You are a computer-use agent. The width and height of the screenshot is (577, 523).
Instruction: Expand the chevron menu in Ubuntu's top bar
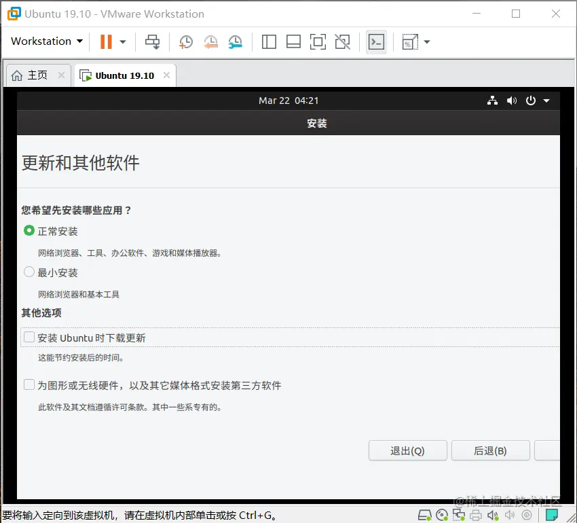(x=546, y=101)
